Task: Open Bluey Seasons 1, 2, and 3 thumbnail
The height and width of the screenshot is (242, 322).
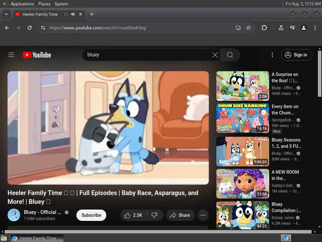Action: pos(243,152)
